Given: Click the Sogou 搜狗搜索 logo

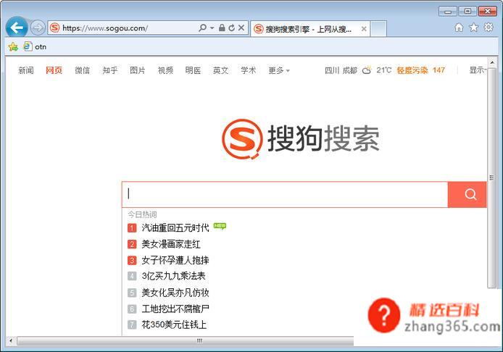Looking at the screenshot, I should pos(301,138).
